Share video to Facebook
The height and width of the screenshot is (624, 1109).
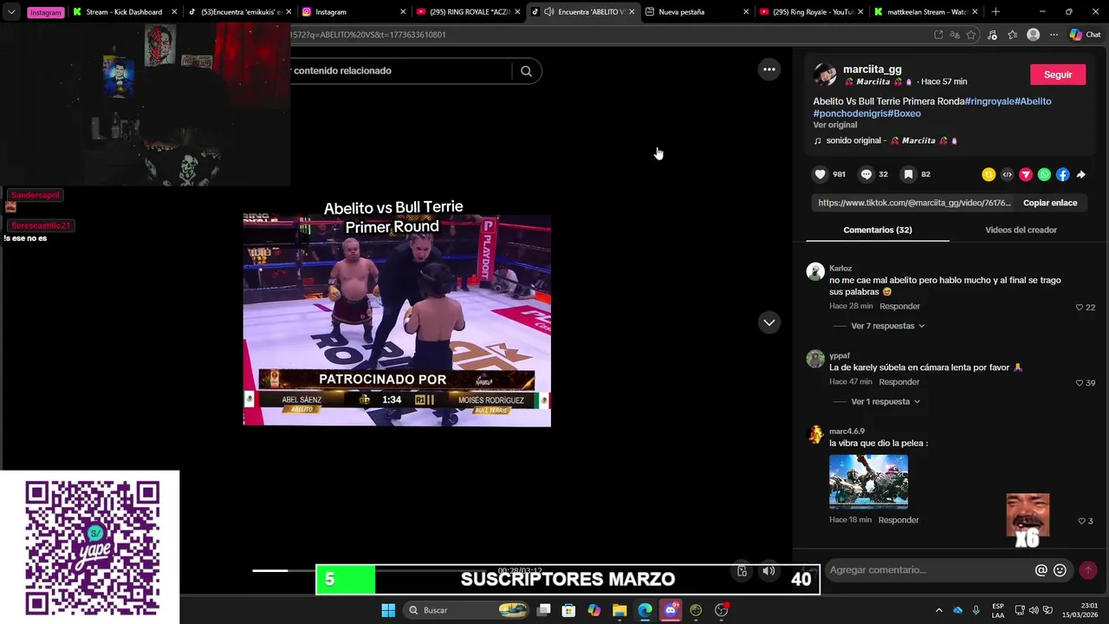[x=1063, y=174]
